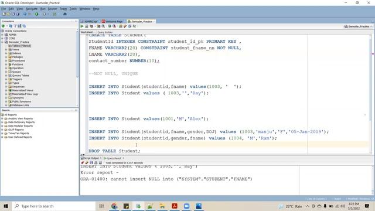Expand the Packages tree node

click(6, 57)
